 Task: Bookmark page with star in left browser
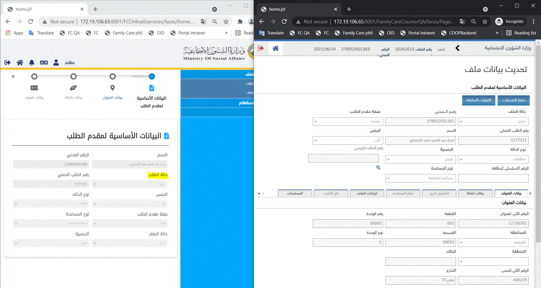[226, 22]
